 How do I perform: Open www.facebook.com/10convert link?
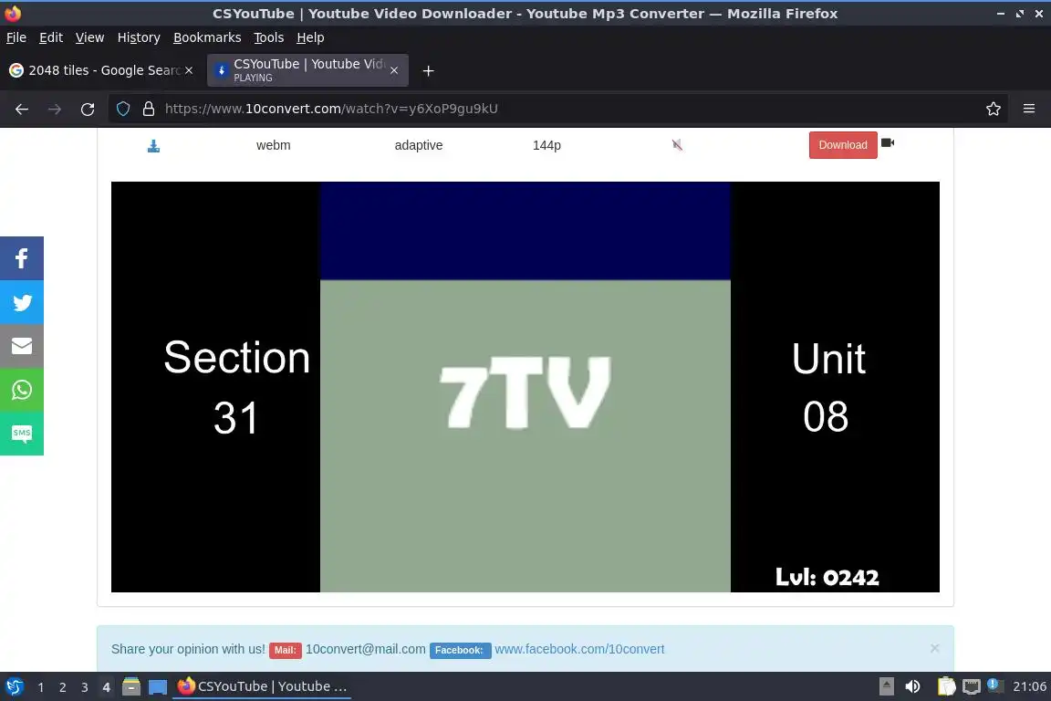coord(579,649)
